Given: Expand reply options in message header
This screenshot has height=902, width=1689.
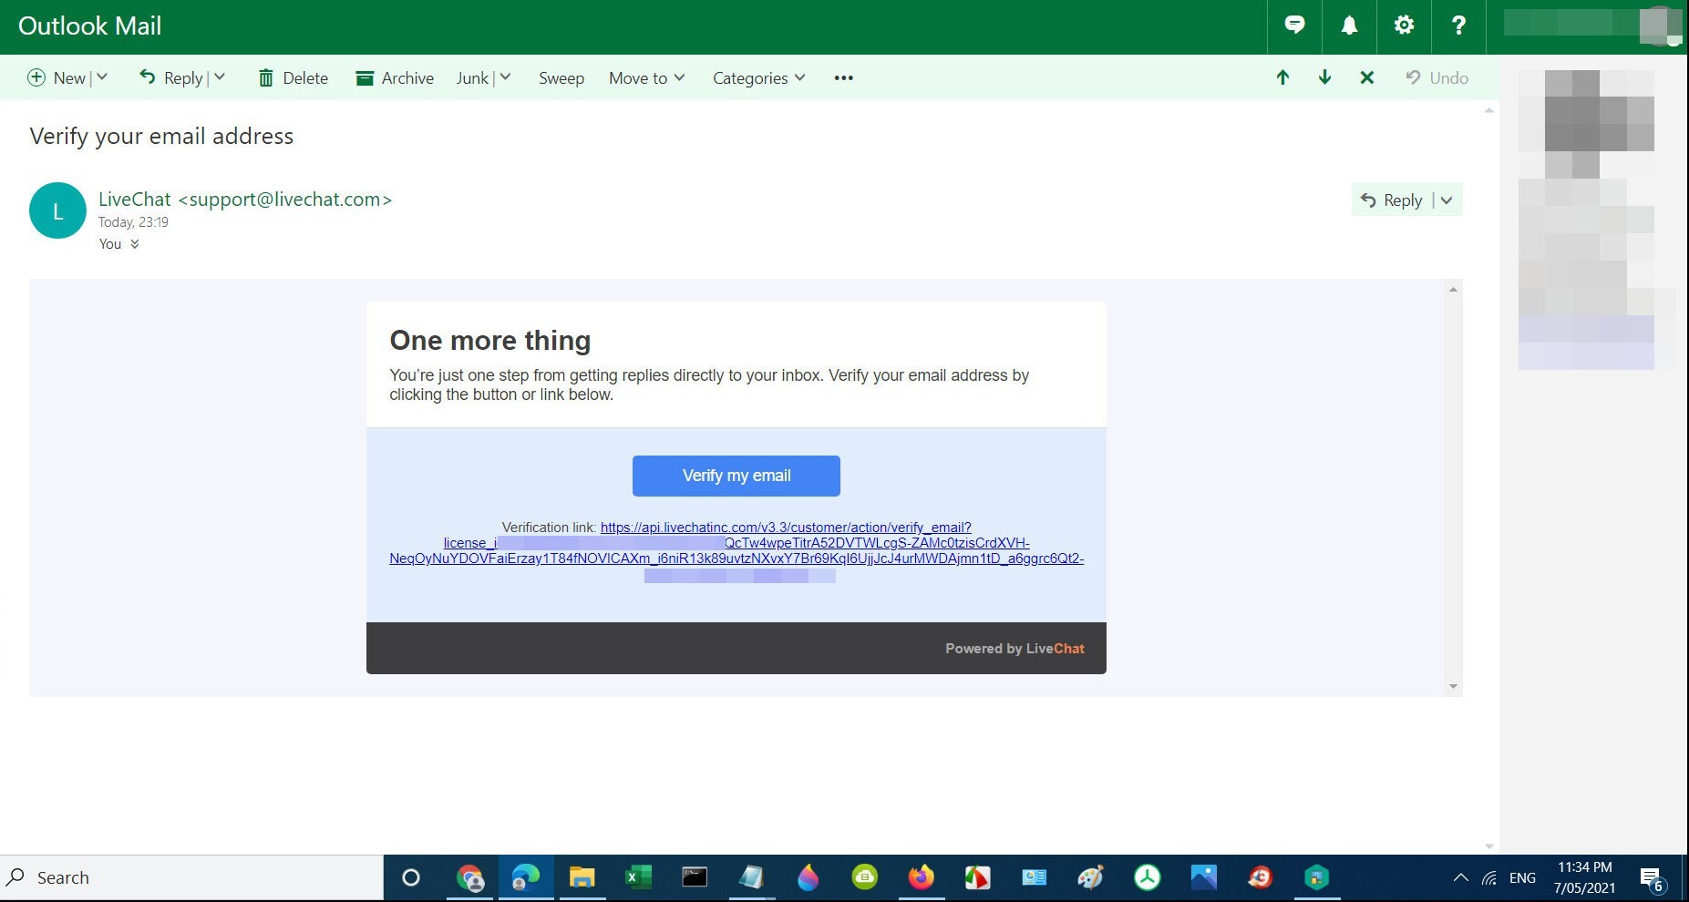Looking at the screenshot, I should pyautogui.click(x=1447, y=200).
